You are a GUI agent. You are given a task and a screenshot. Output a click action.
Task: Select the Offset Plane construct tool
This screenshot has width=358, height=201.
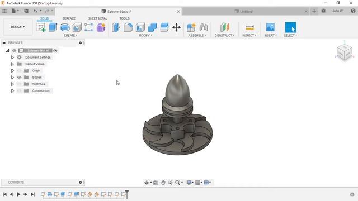click(225, 27)
